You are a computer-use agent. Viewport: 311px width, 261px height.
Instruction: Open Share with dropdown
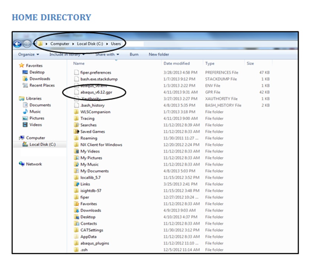(107, 54)
